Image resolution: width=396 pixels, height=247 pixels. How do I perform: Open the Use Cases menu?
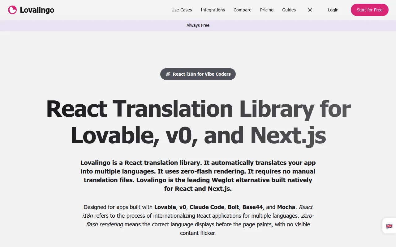click(182, 10)
